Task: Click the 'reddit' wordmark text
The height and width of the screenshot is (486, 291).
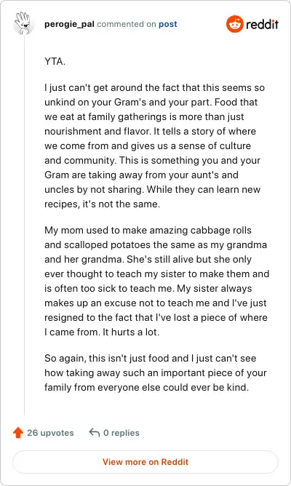Action: [x=262, y=24]
